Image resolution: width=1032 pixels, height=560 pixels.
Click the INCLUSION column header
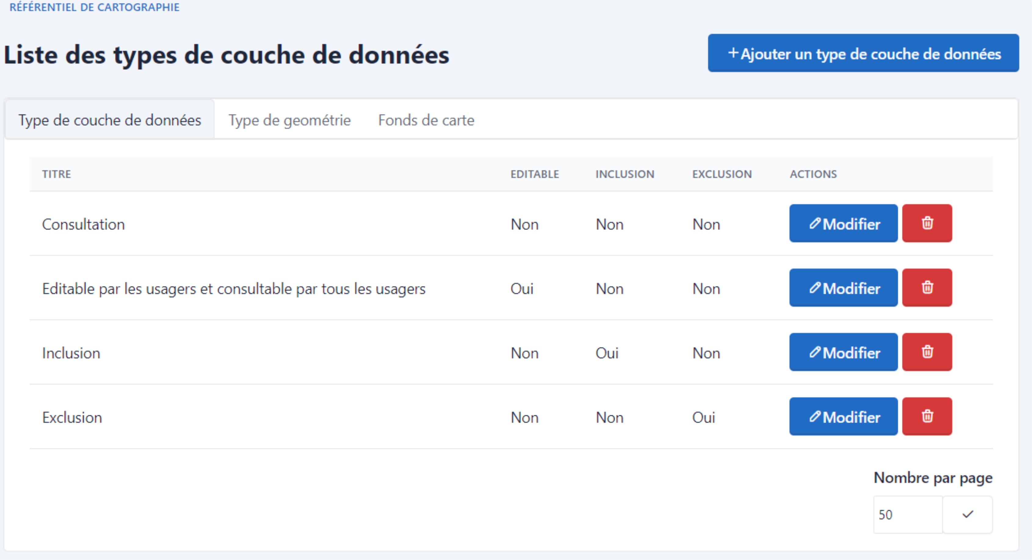(x=624, y=174)
